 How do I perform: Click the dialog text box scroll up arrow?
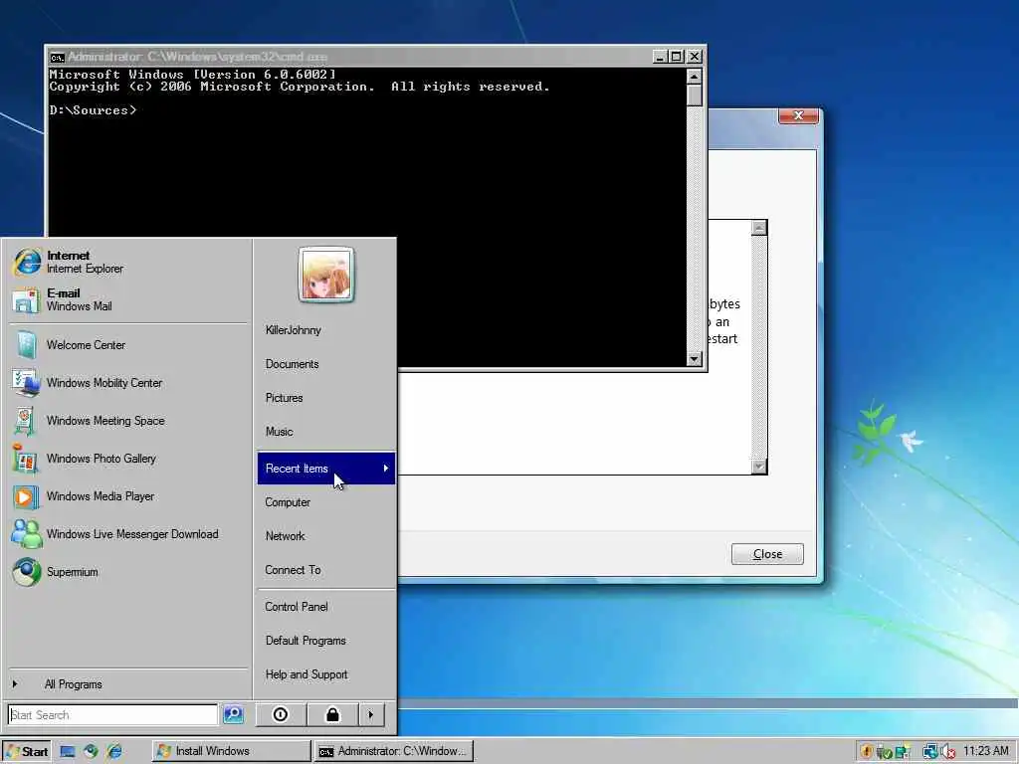tap(759, 228)
